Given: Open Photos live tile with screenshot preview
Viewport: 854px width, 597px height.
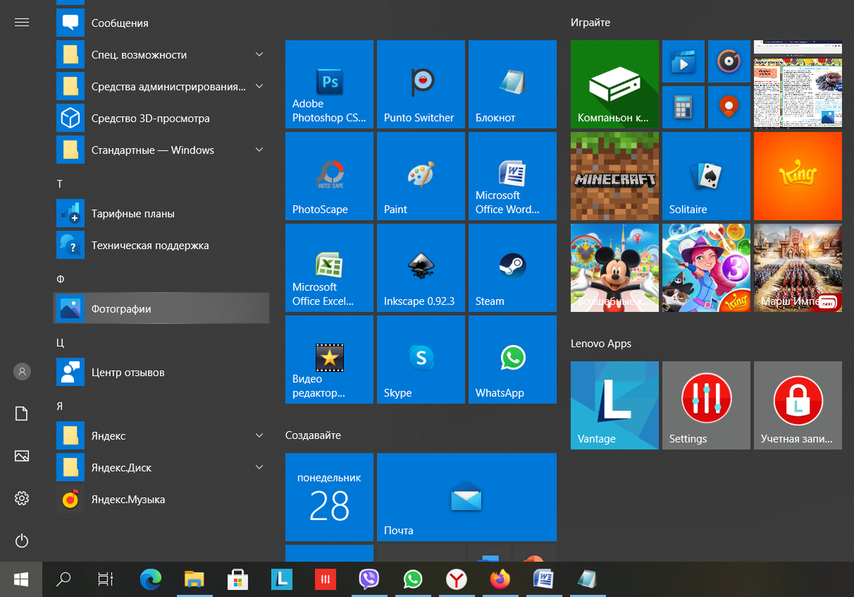Looking at the screenshot, I should [x=798, y=84].
